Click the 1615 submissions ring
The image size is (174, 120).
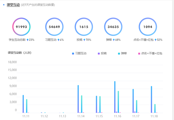84,27
